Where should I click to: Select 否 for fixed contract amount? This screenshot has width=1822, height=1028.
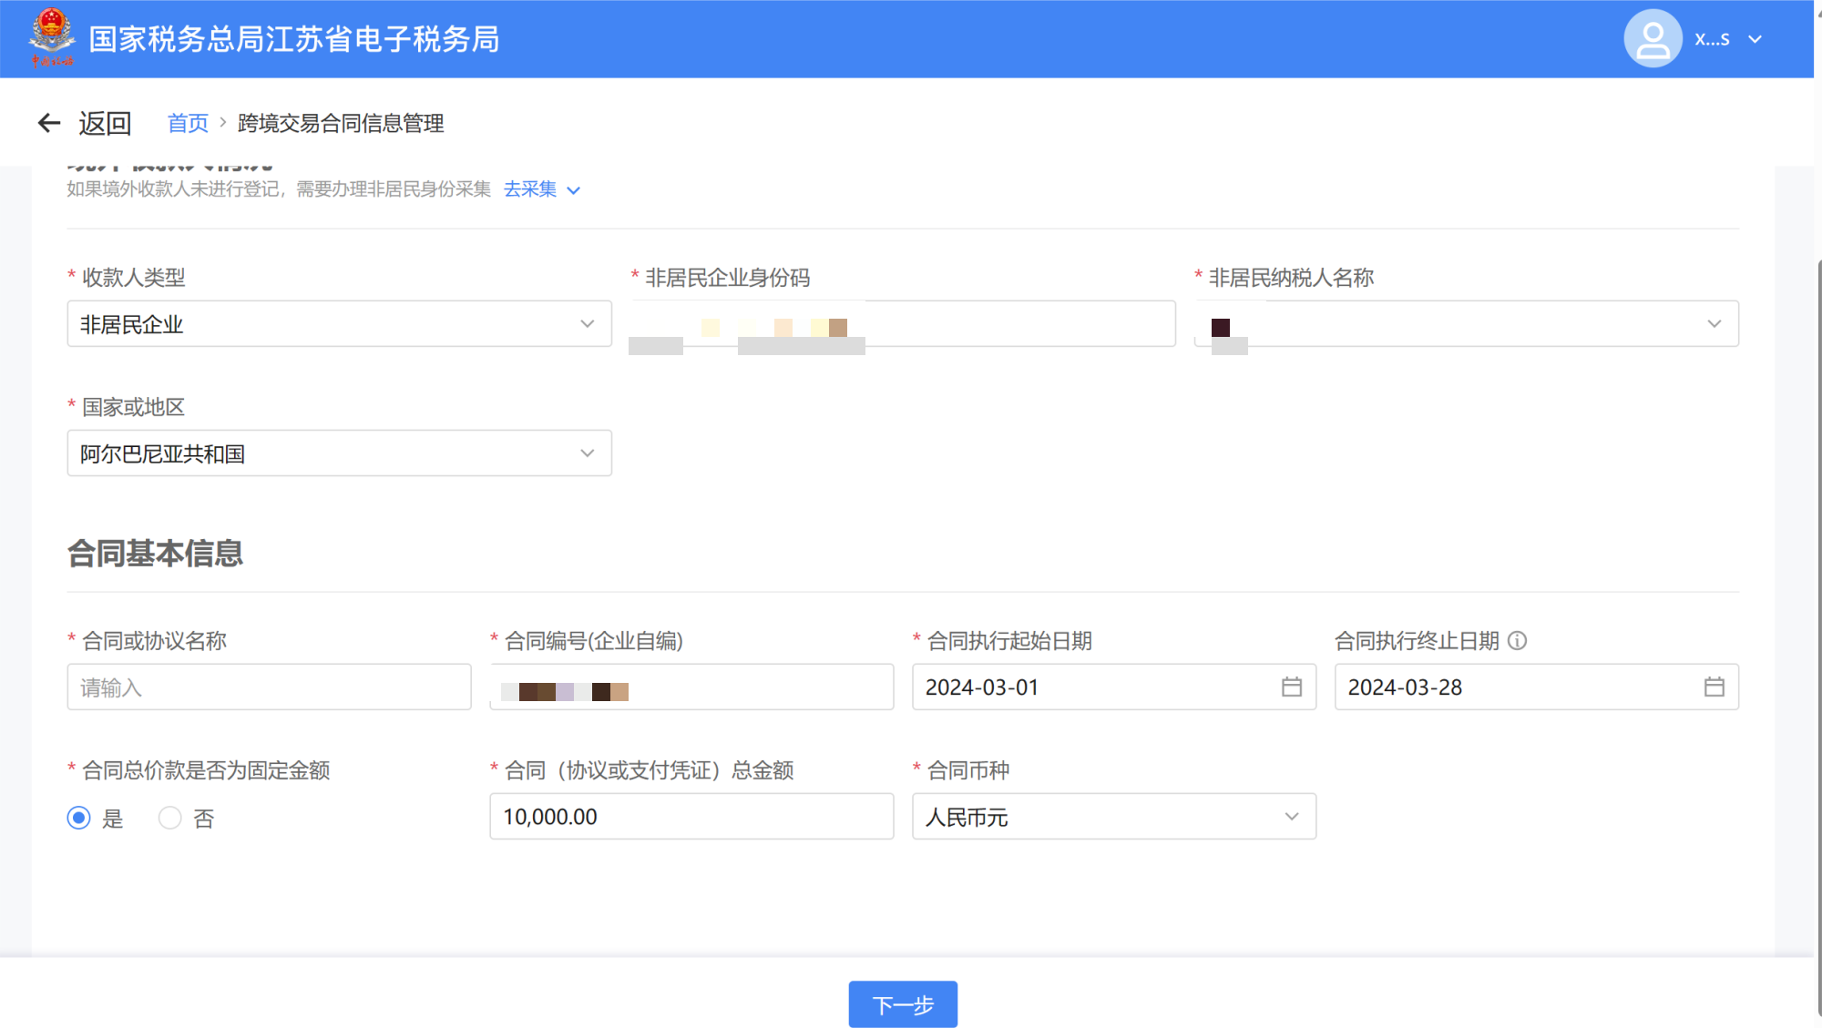click(170, 818)
